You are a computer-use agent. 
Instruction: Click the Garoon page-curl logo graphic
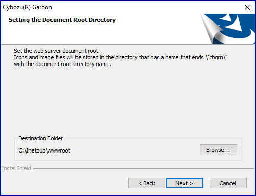[228, 29]
